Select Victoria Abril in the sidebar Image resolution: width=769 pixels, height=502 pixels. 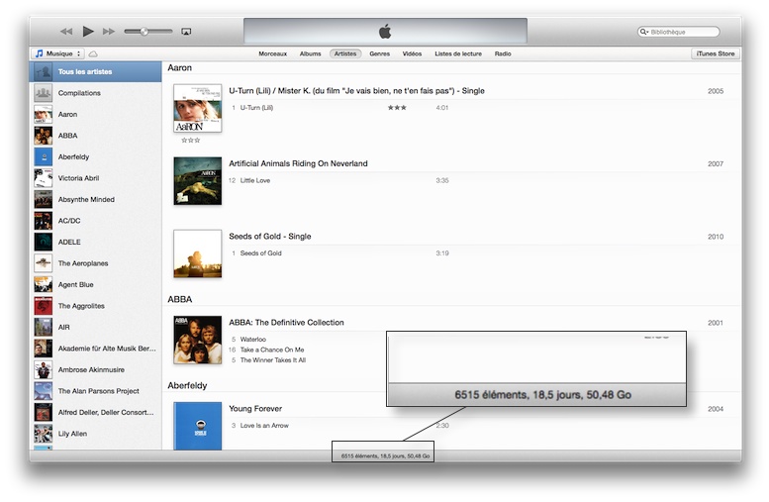tap(95, 178)
